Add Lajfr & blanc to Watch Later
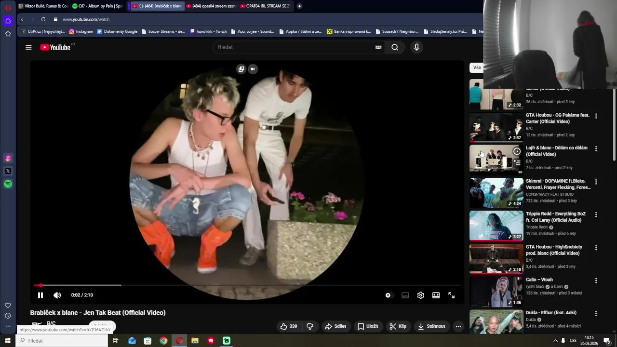The height and width of the screenshot is (347, 617). click(x=517, y=151)
